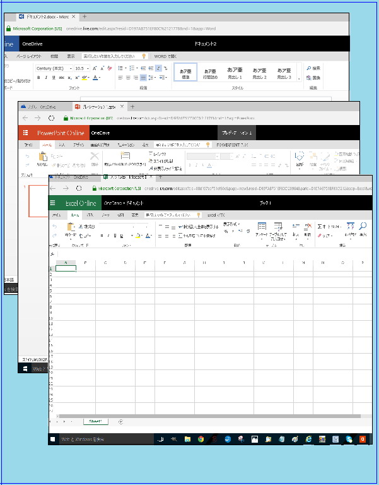Click POWERPOINT で開く link
The width and height of the screenshot is (379, 485).
coord(232,145)
